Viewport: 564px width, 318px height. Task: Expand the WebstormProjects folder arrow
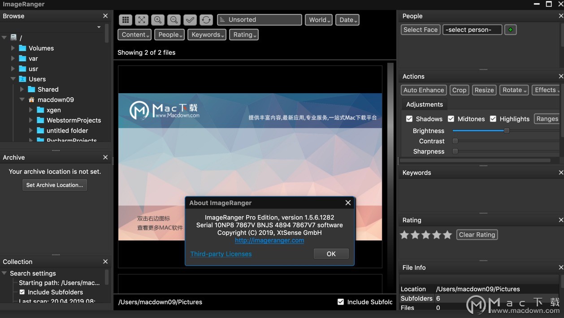point(30,120)
